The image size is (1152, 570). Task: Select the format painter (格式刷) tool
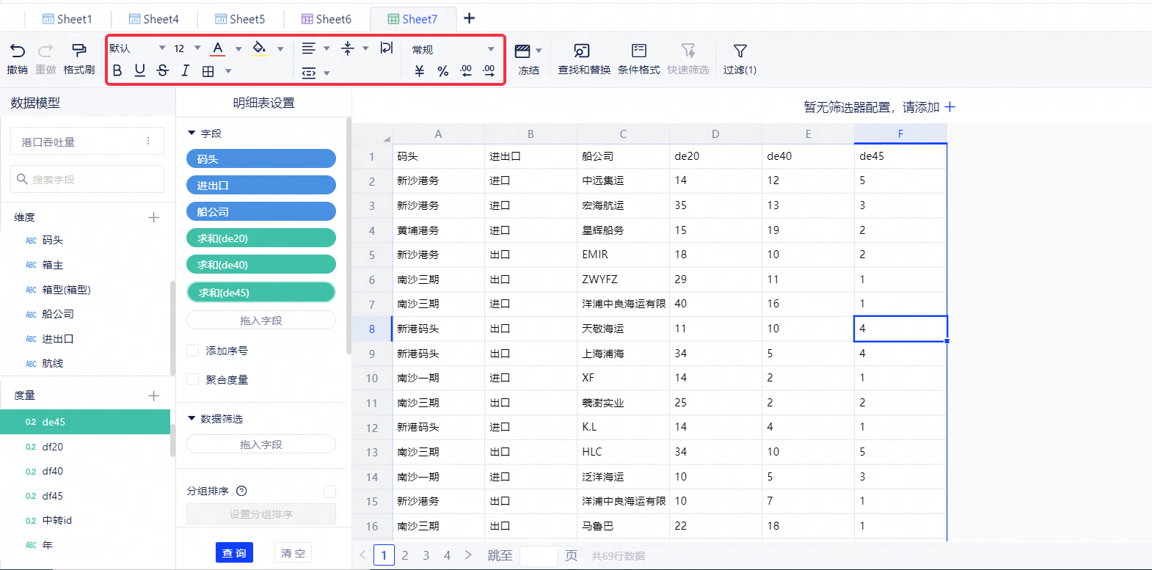click(79, 51)
